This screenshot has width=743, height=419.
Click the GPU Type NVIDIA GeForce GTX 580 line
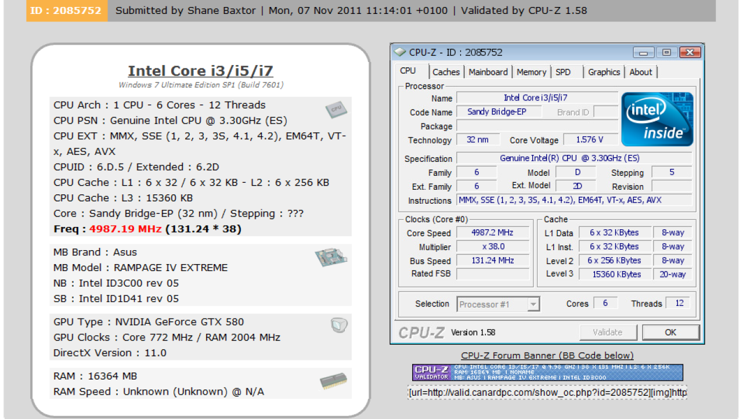tap(149, 322)
